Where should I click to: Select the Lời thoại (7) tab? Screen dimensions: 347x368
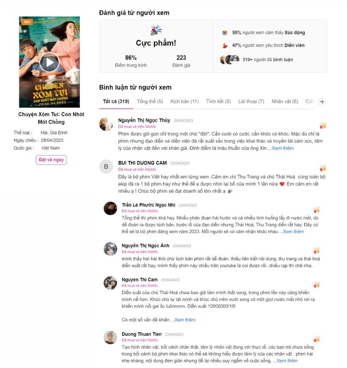click(251, 101)
